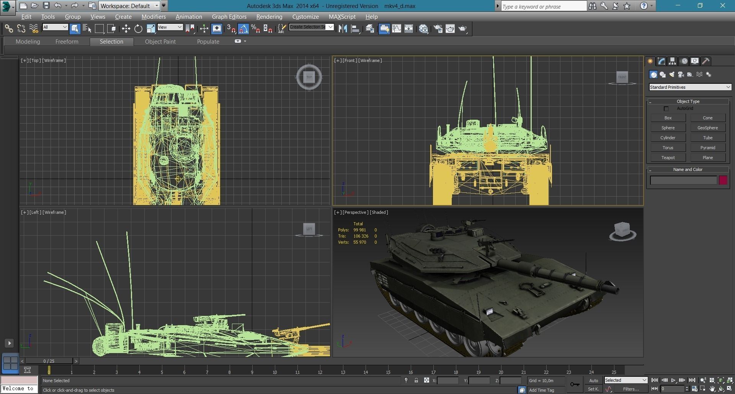Viewport: 735px width, 394px height.
Task: Toggle the Angle Snap button
Action: (243, 29)
